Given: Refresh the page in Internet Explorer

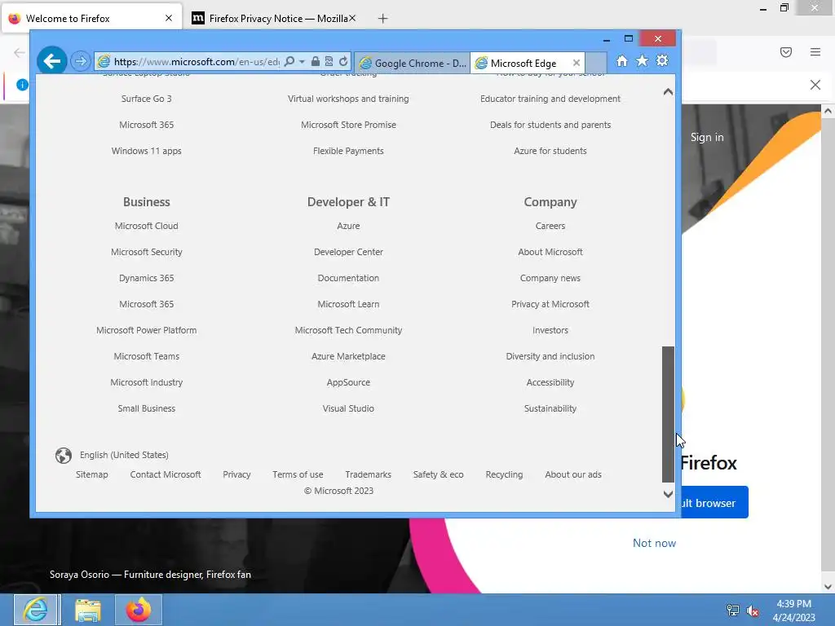Looking at the screenshot, I should 343,61.
